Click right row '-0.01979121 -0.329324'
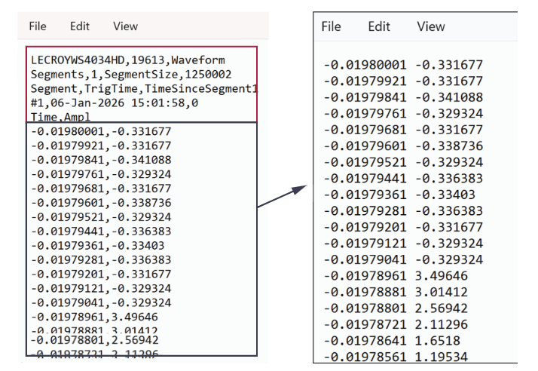The image size is (538, 371). [403, 244]
